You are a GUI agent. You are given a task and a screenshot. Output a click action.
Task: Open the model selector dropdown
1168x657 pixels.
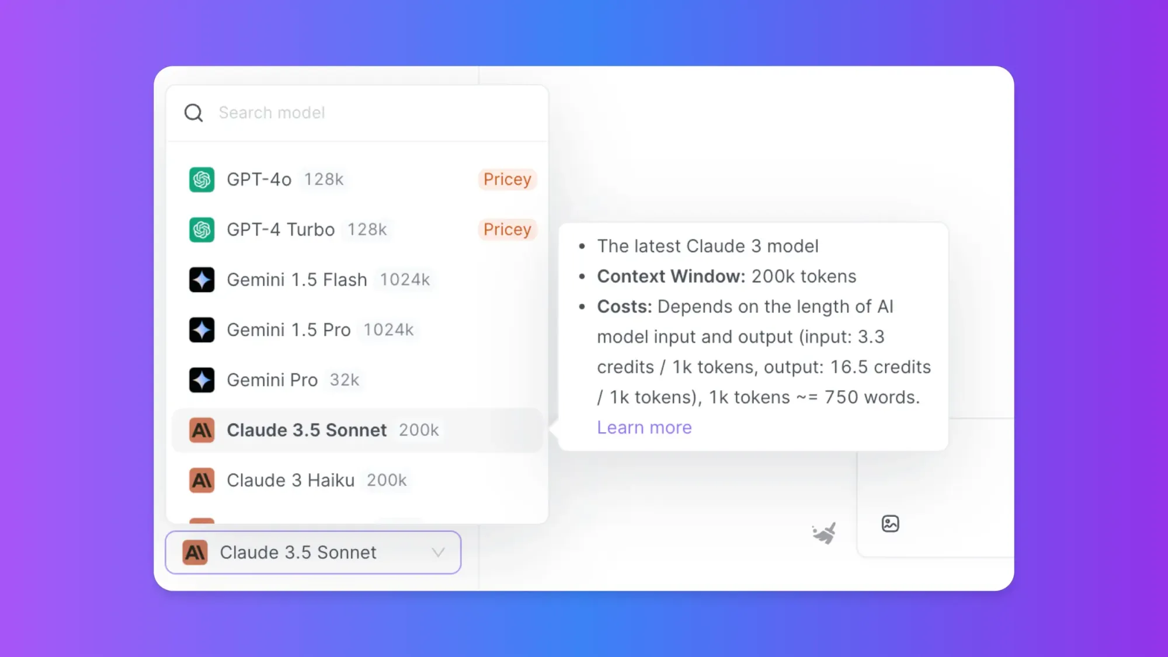tap(313, 552)
